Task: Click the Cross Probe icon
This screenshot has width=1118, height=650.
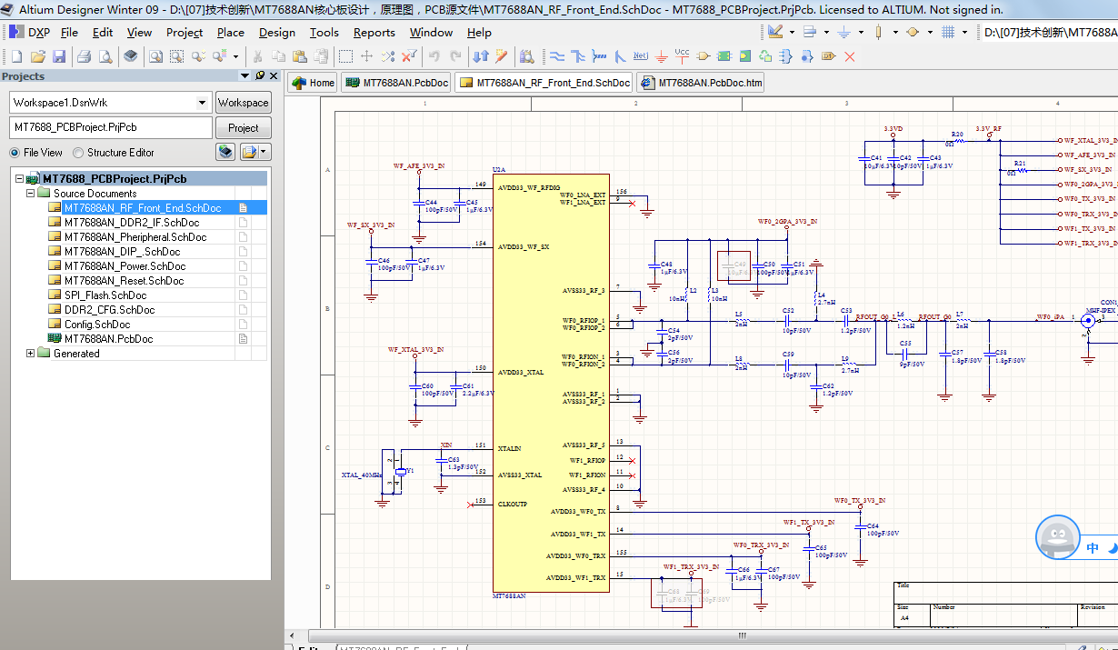Action: coord(501,56)
